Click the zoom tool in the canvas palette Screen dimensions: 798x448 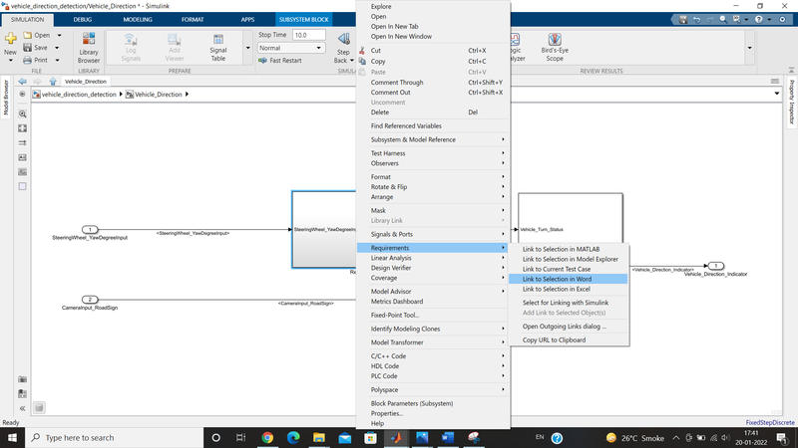click(22, 113)
